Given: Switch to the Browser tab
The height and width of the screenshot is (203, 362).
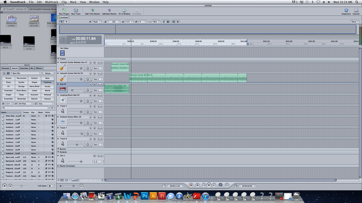Looking at the screenshot, I should point(6,68).
